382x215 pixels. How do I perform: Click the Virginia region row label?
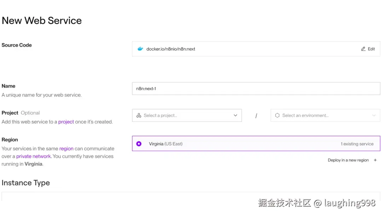[x=166, y=144]
